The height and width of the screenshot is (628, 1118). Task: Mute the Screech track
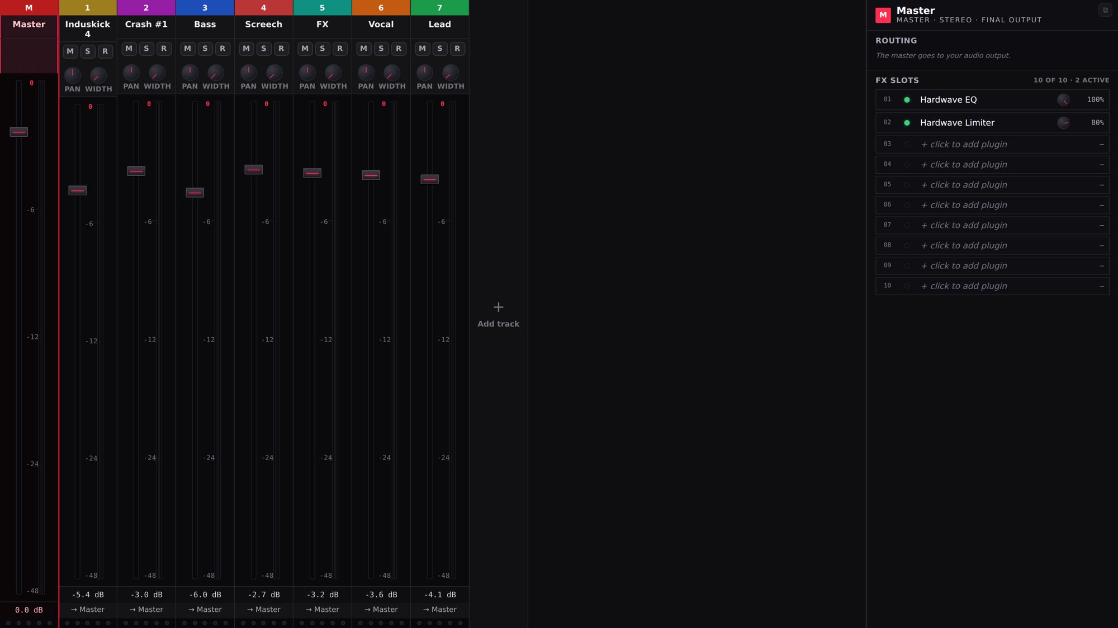tap(246, 49)
